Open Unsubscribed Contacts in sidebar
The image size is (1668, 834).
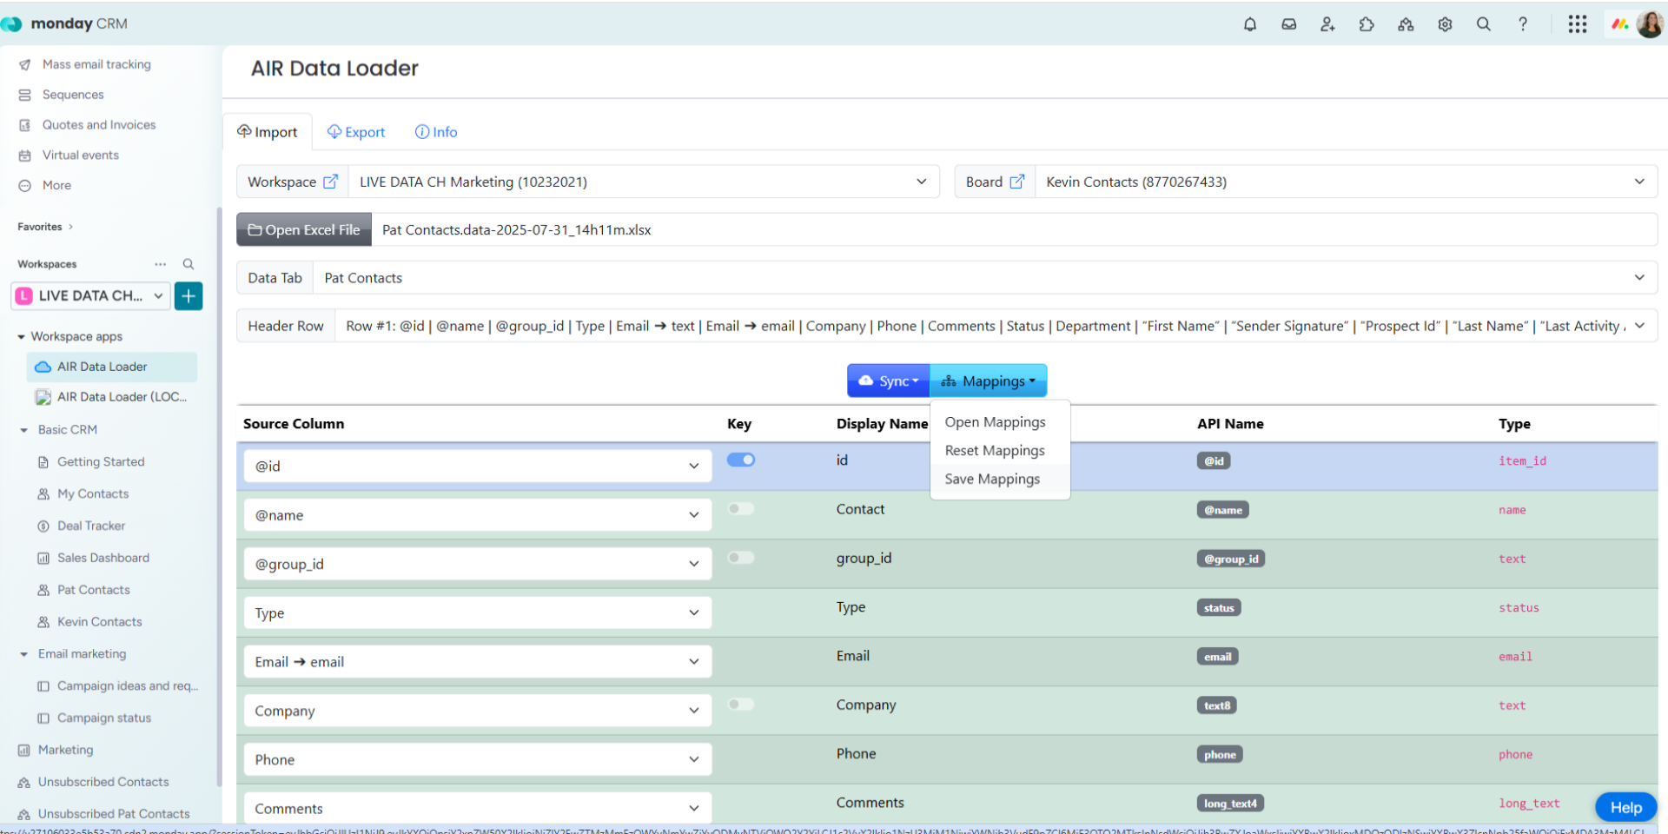pyautogui.click(x=103, y=782)
